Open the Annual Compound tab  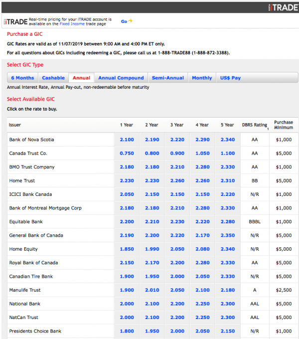coord(121,78)
